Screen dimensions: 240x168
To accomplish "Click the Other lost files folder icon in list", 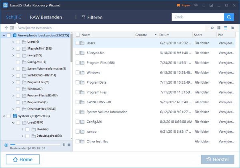I will pyautogui.click(x=82, y=141).
